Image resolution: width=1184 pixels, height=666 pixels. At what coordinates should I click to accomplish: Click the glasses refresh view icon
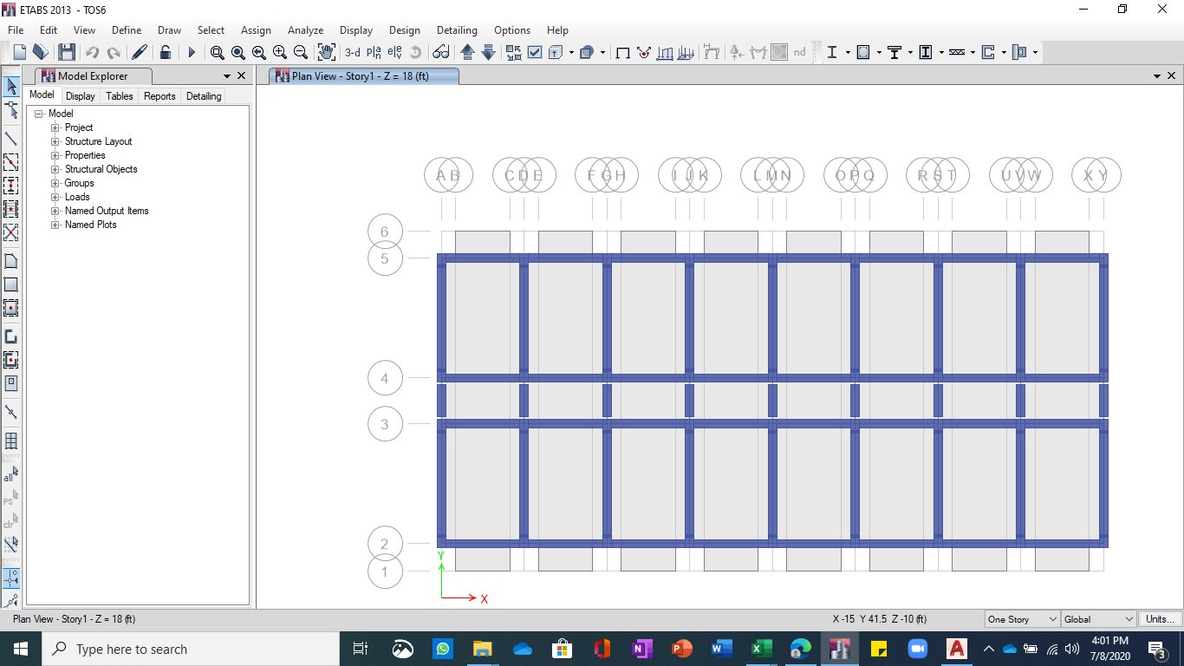coord(440,52)
